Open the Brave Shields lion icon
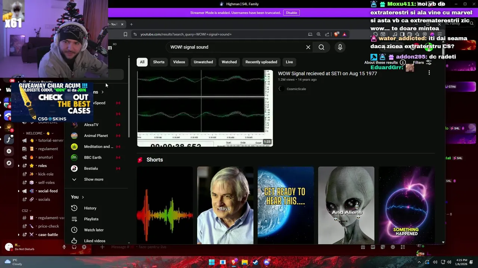 pyautogui.click(x=336, y=34)
